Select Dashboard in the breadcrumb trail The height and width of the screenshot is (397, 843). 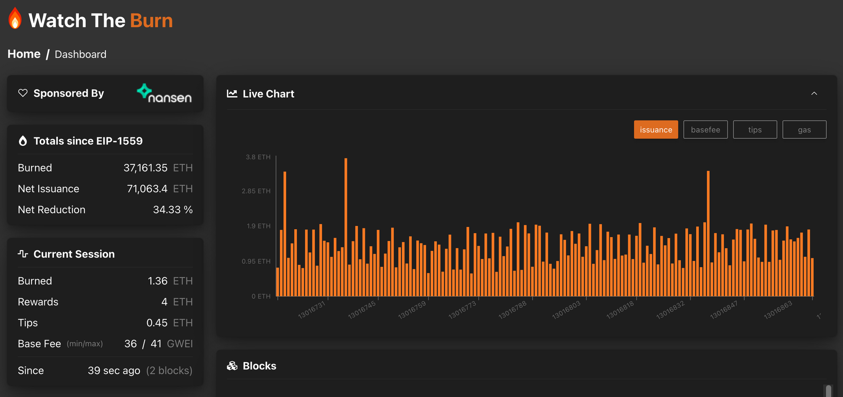coord(80,54)
